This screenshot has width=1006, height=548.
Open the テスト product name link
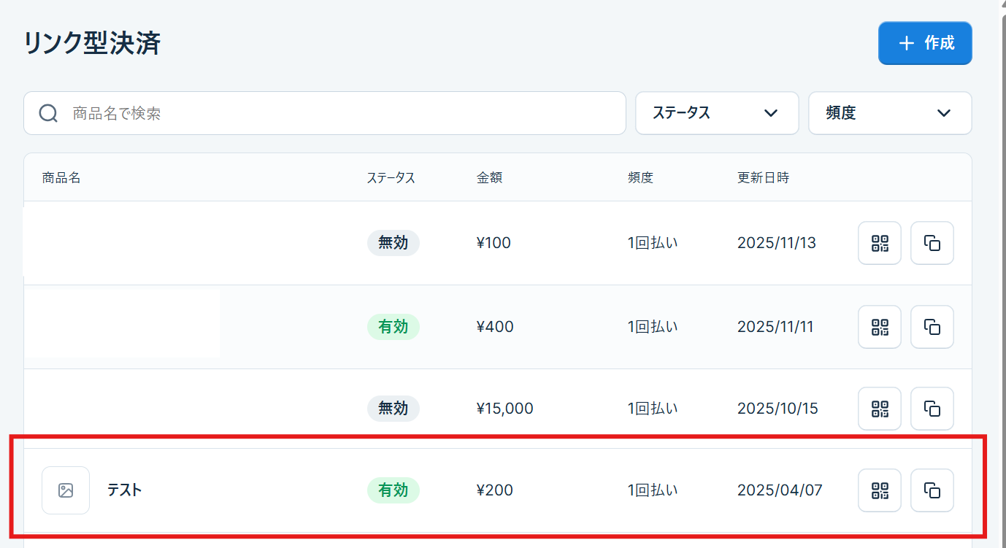[x=124, y=490]
